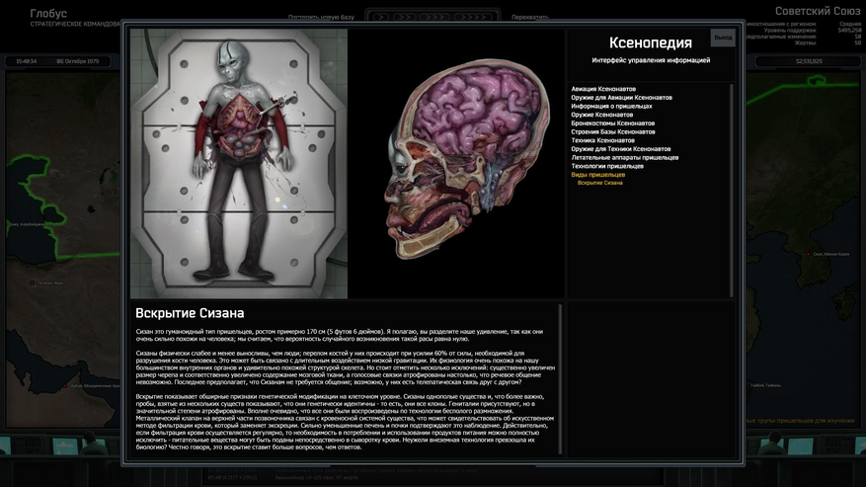This screenshot has height=487, width=866.
Task: Collapse the highlighted Виды пришельцев category
Action: (x=598, y=175)
